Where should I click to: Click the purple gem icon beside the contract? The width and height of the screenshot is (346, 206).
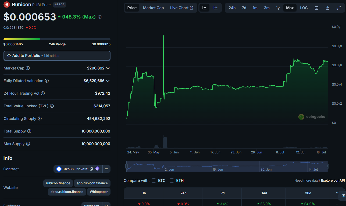coord(97,169)
